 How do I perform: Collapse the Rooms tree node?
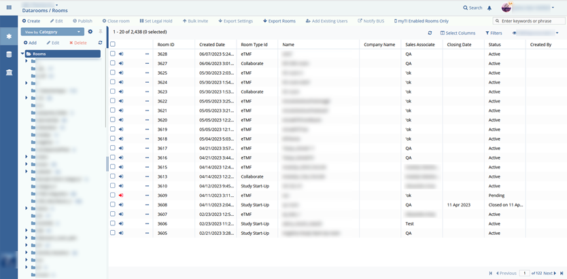pyautogui.click(x=24, y=54)
